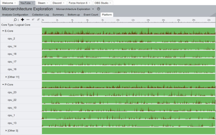The height and width of the screenshot is (135, 216).
Task: Switch to the Discord tab
Action: click(x=57, y=3)
